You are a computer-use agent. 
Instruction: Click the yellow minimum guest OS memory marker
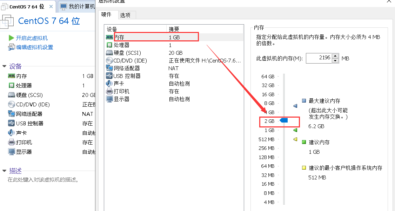[295, 139]
